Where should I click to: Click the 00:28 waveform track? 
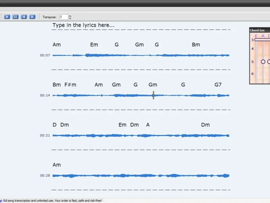[141, 176]
